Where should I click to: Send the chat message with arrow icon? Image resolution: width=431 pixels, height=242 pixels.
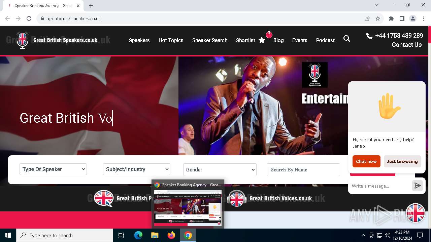tap(418, 186)
